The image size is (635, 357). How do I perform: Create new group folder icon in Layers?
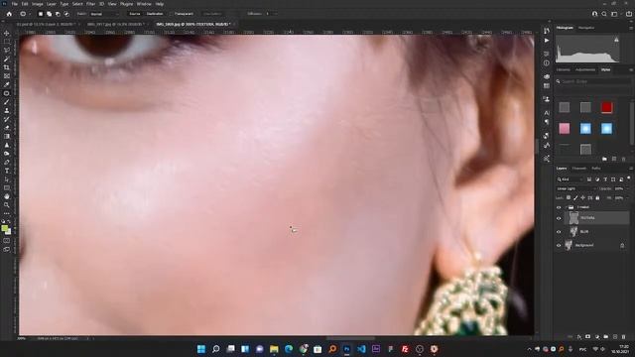[x=606, y=337]
